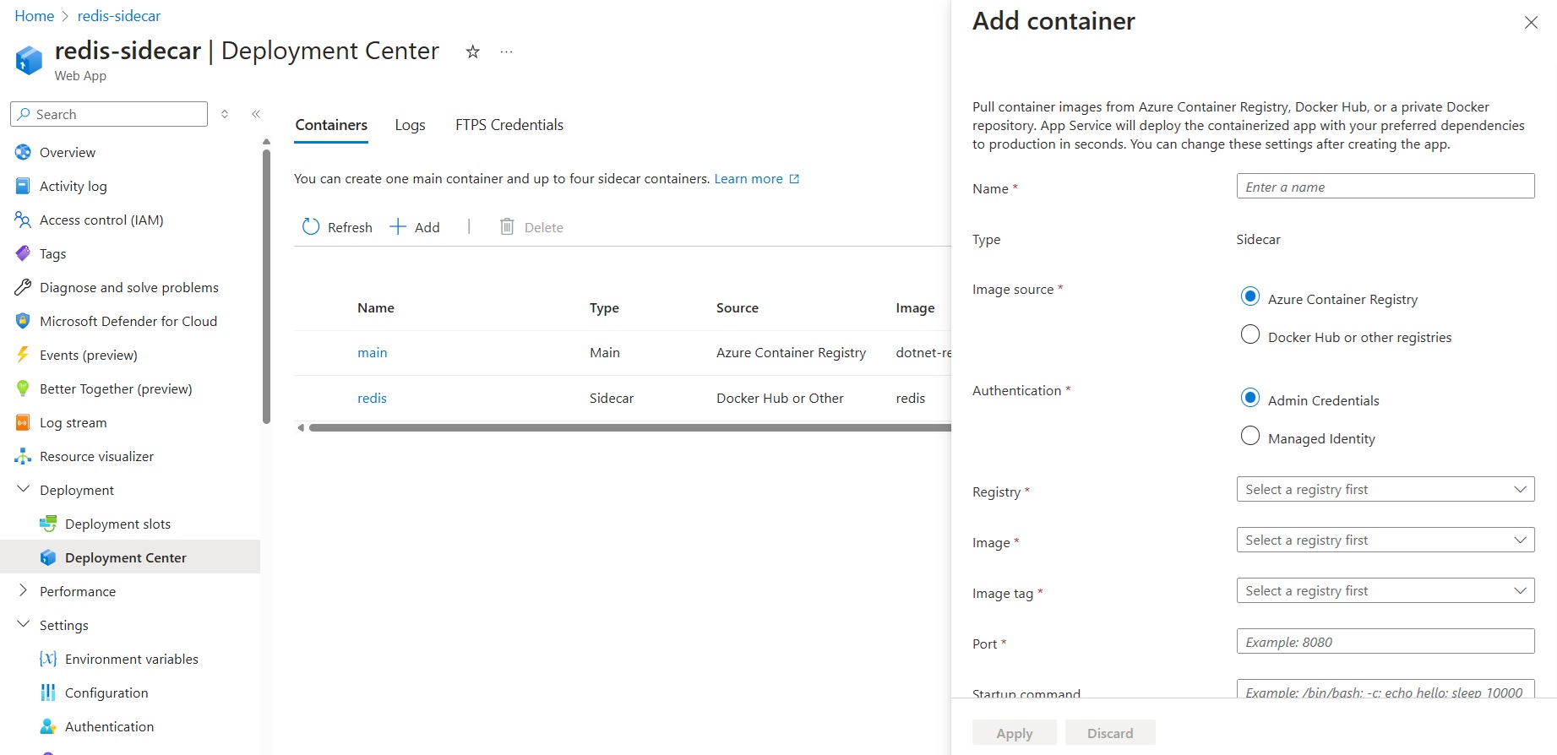The width and height of the screenshot is (1557, 755).
Task: Click the Port input field
Action: tap(1386, 642)
